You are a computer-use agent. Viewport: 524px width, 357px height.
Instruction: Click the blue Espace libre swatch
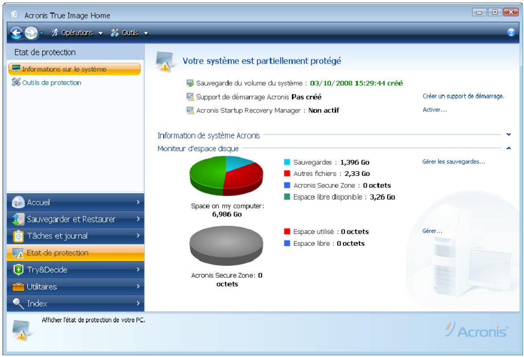point(287,243)
